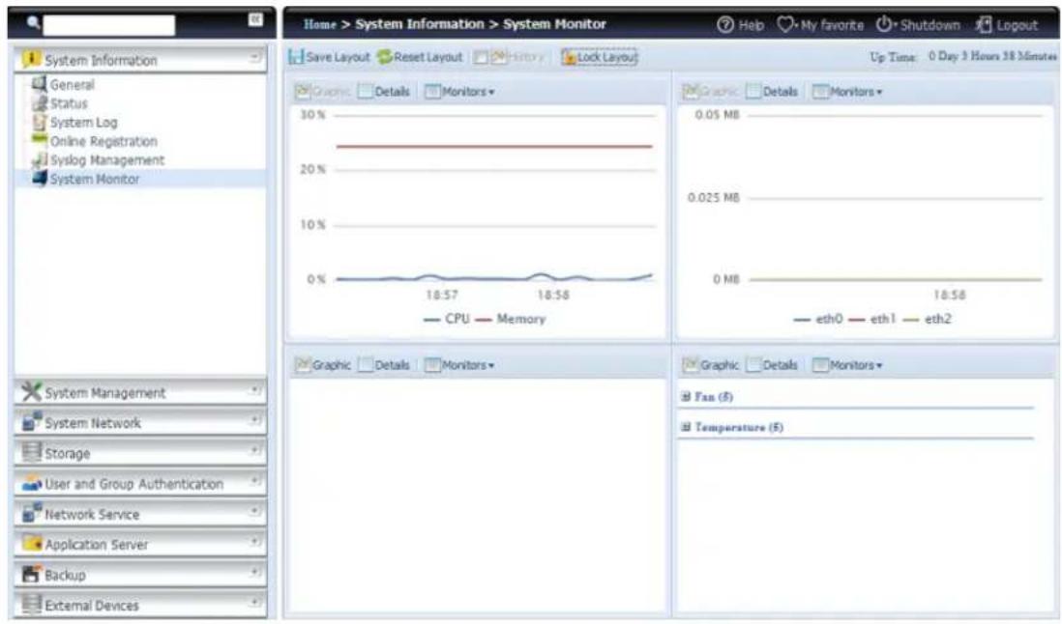Image resolution: width=1062 pixels, height=624 pixels.
Task: Expand the Temperature (5) section
Action: click(x=686, y=427)
